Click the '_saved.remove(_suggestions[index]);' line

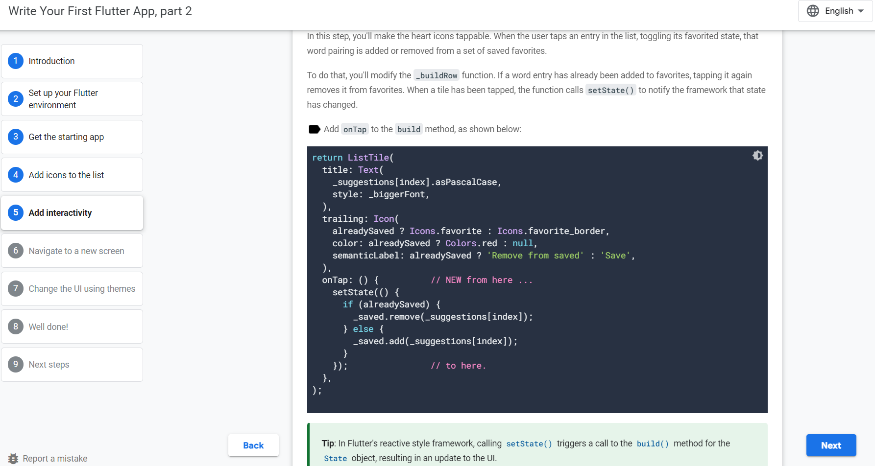[x=443, y=317]
